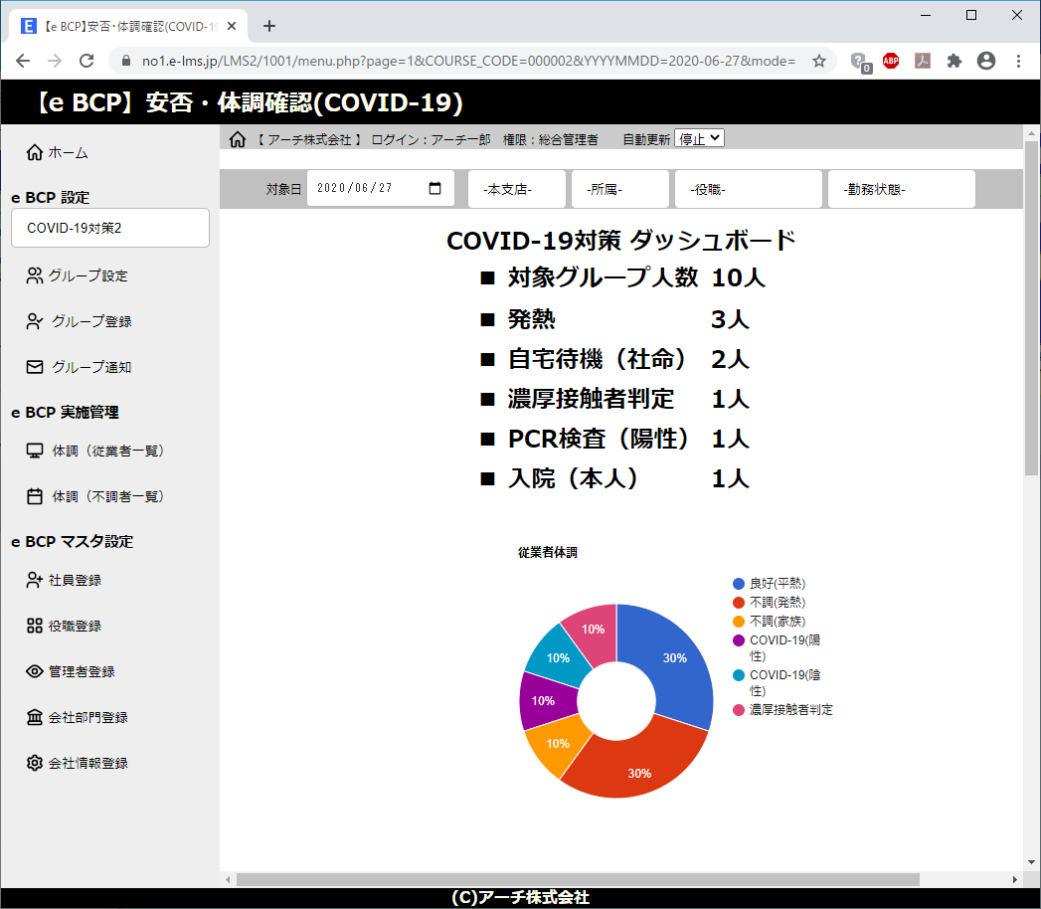Open Chrome extensions puzzle icon
This screenshot has height=909, width=1041.
pos(954,61)
